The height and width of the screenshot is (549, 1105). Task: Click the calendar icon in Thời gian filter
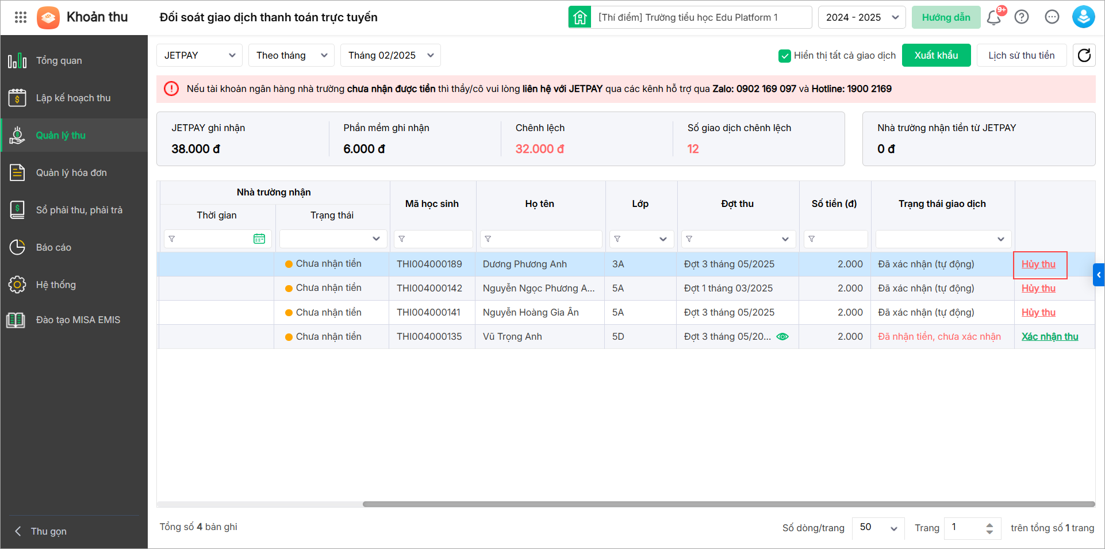pyautogui.click(x=259, y=239)
